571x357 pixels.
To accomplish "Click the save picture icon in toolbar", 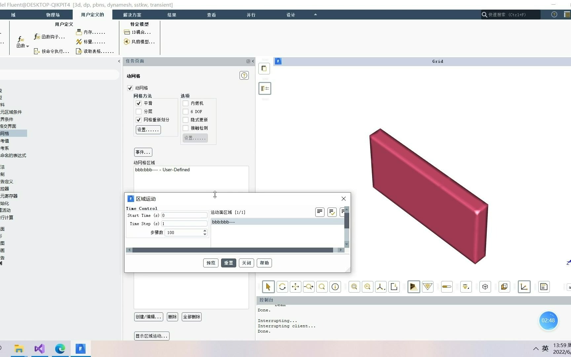I will pyautogui.click(x=394, y=287).
